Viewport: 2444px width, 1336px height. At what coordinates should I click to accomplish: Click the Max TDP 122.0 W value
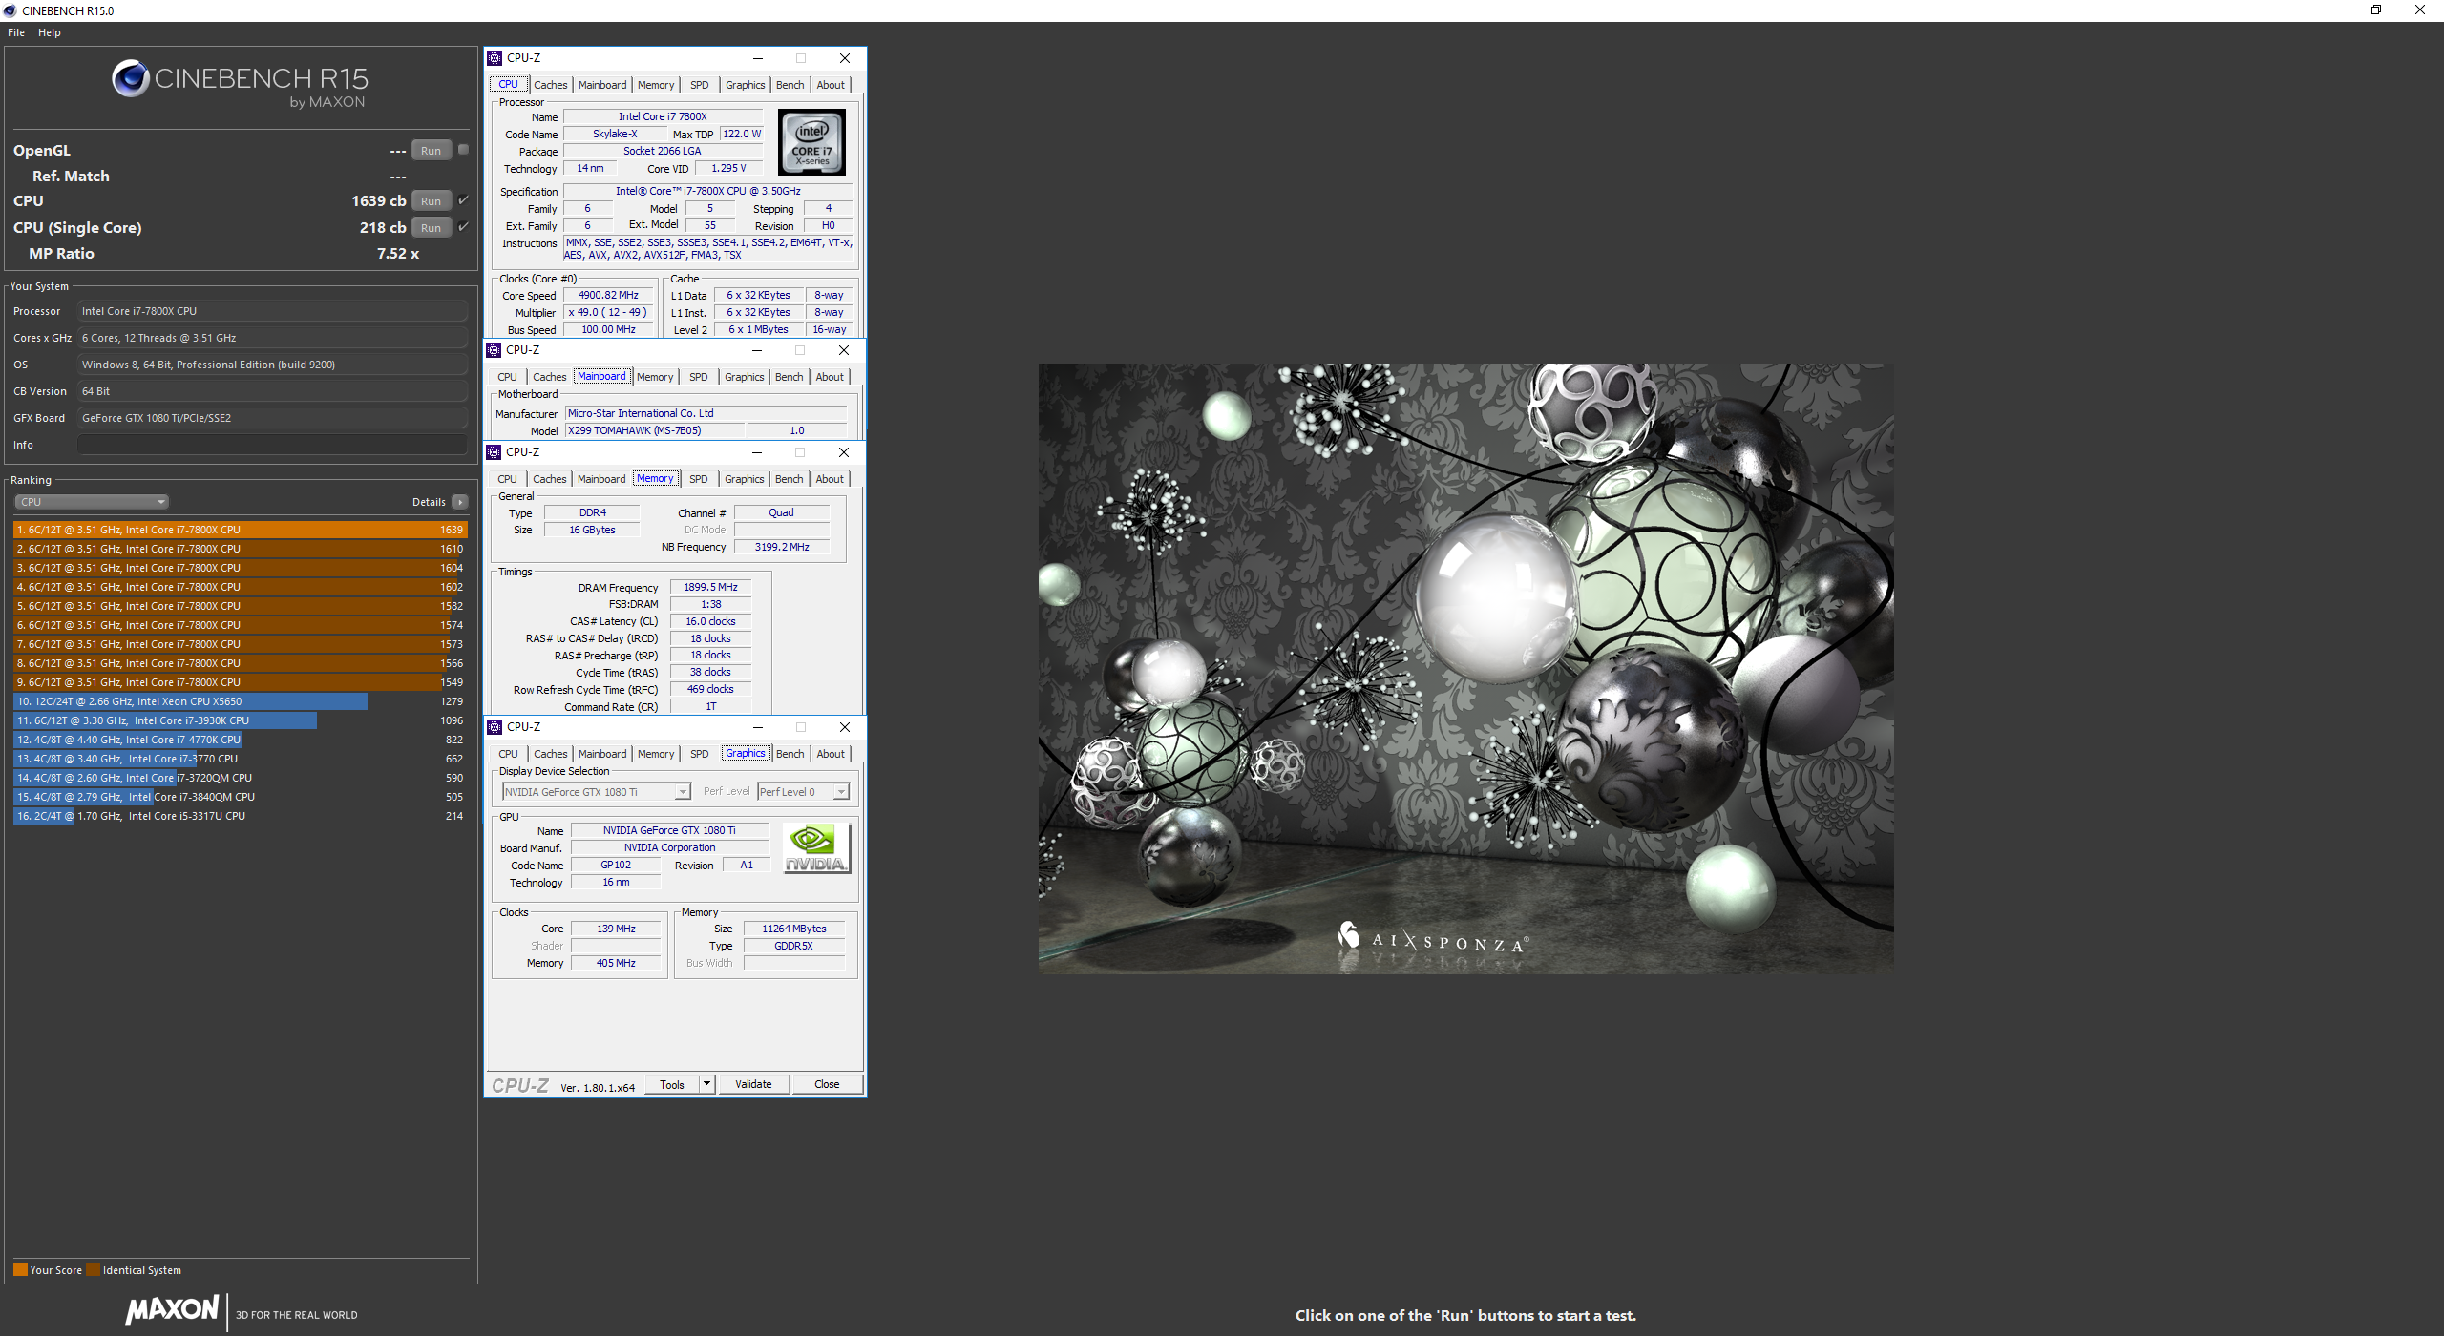pos(742,134)
